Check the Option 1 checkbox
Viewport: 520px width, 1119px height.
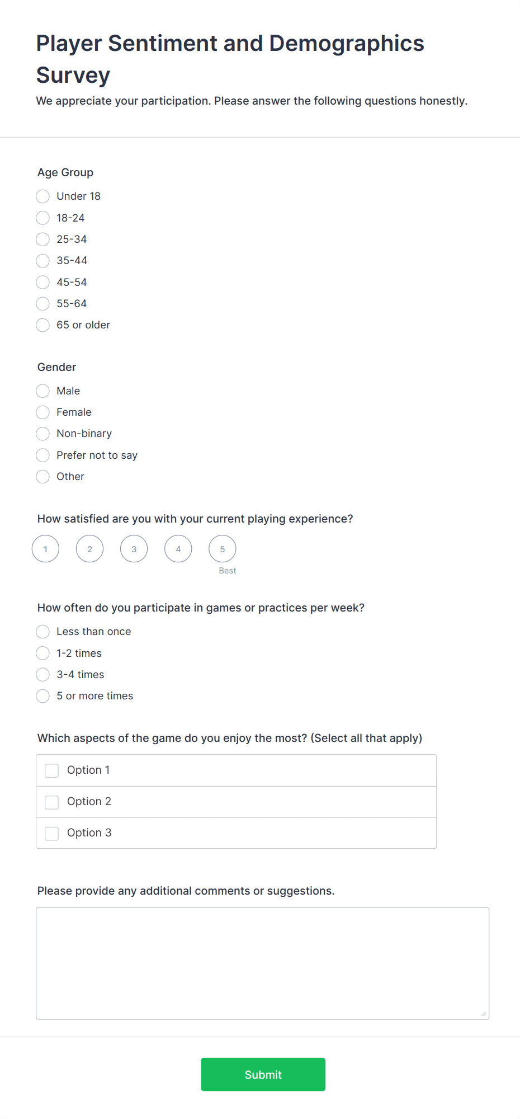point(52,770)
